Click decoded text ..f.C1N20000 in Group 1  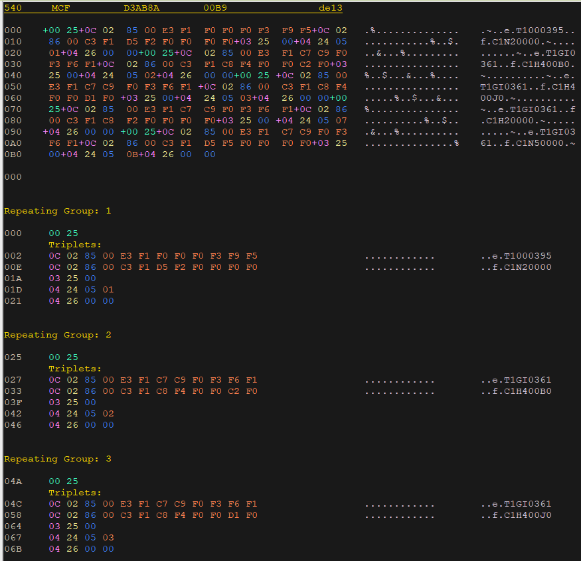click(516, 267)
